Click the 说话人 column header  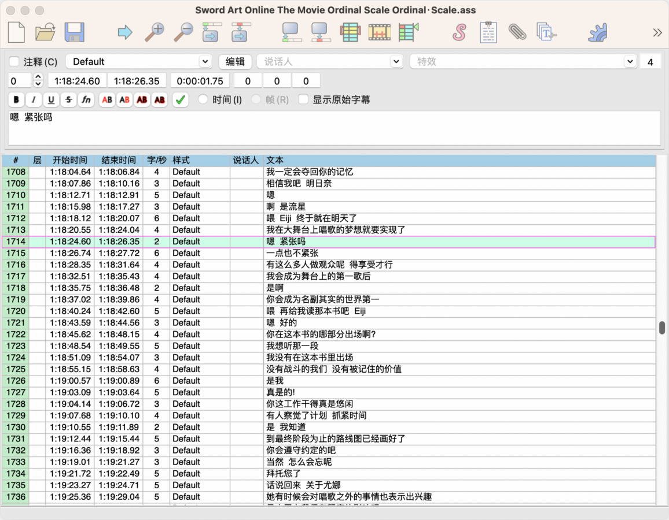coord(246,160)
